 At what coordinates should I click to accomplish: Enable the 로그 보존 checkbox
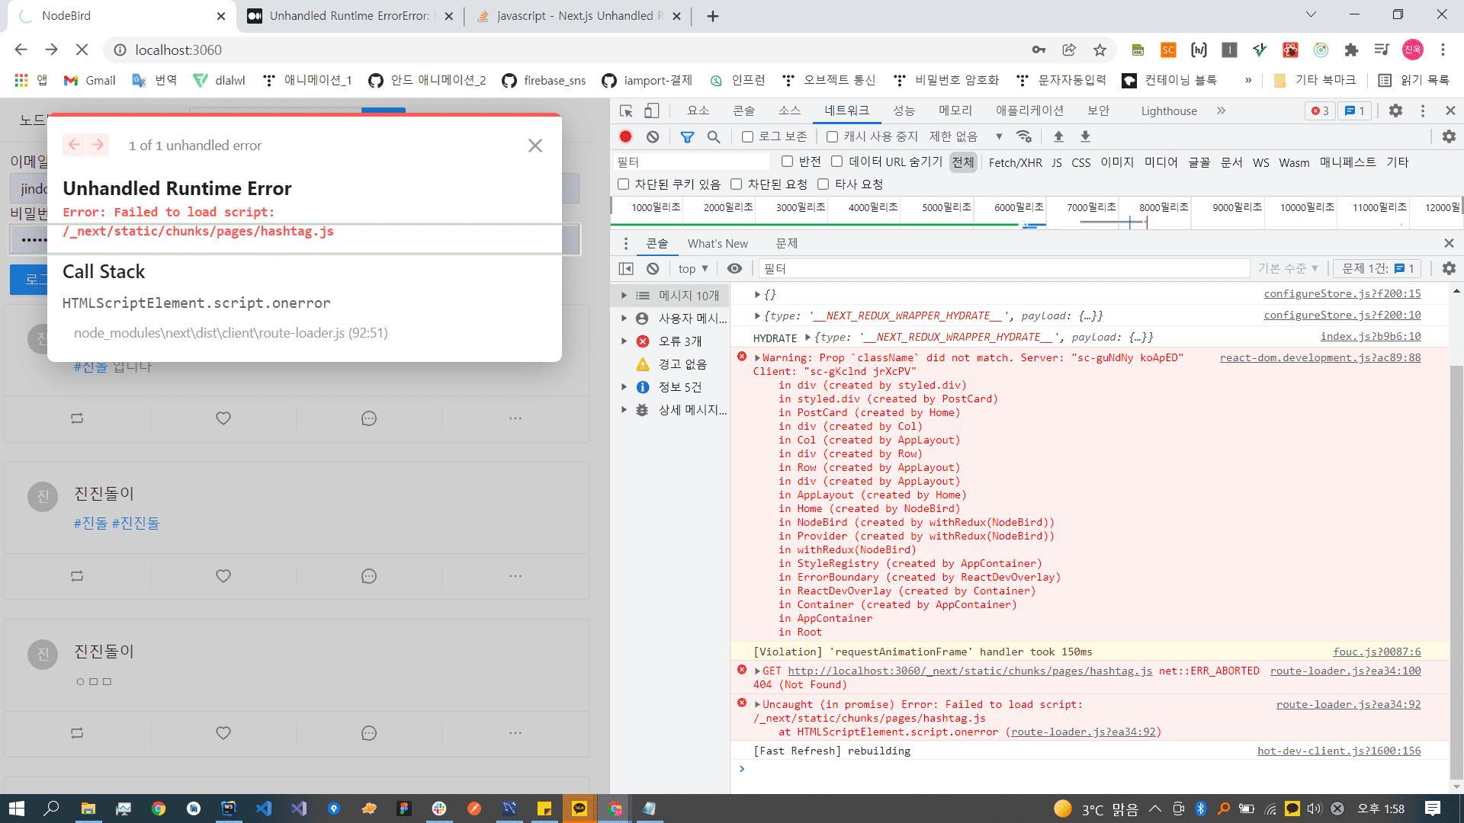pyautogui.click(x=747, y=136)
